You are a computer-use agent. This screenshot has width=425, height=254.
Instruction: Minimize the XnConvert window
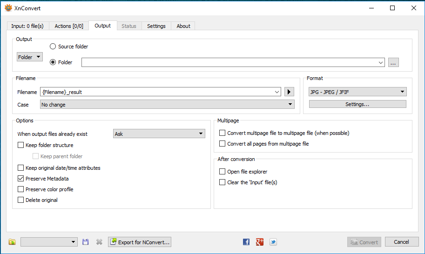(371, 8)
